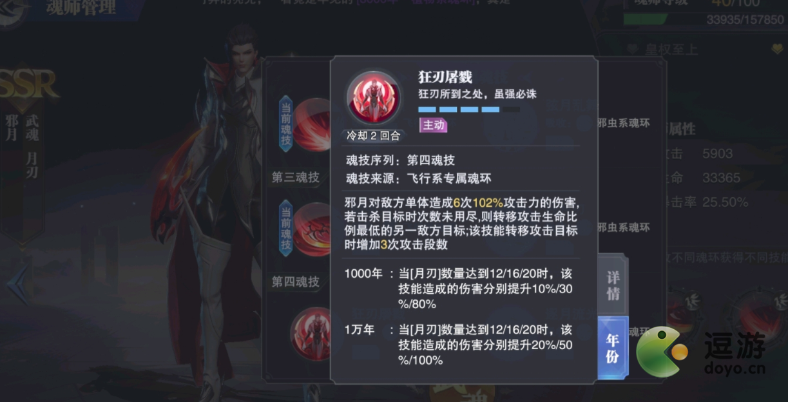Switch to the 年份 tab
This screenshot has height=402, width=788.
[612, 348]
